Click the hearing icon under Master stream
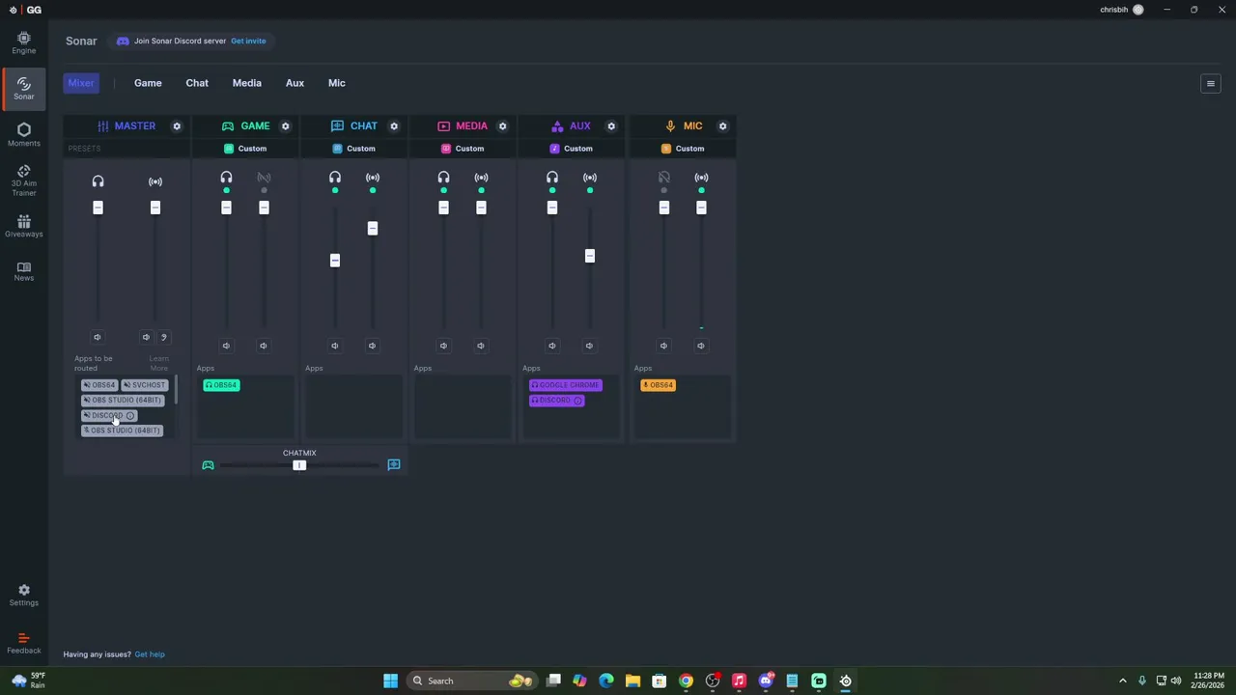Viewport: 1236px width, 695px height. coord(163,337)
